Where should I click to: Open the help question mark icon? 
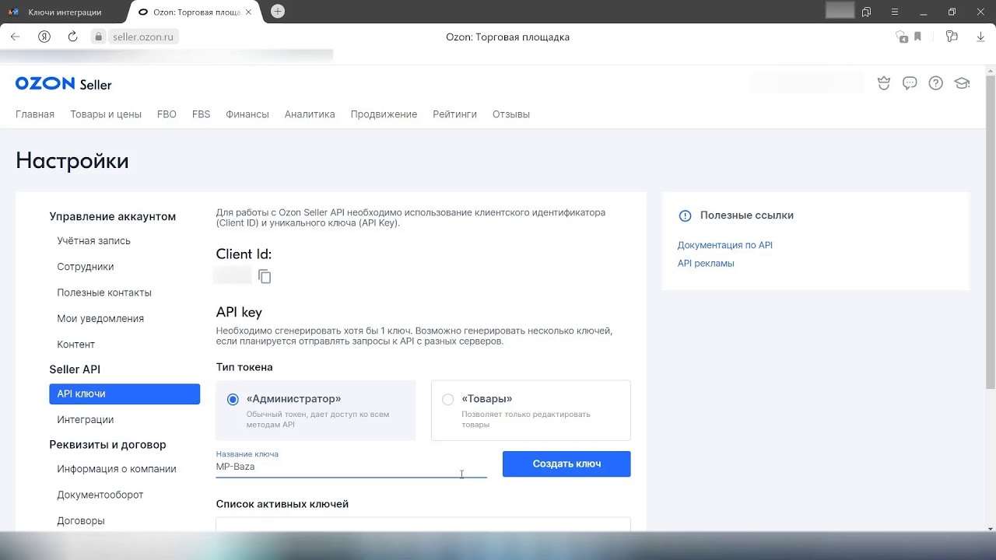click(936, 83)
